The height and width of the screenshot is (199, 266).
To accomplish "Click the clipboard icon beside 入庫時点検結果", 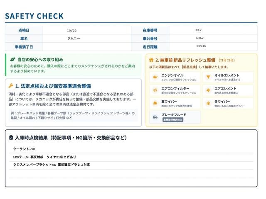I will coord(11,137).
